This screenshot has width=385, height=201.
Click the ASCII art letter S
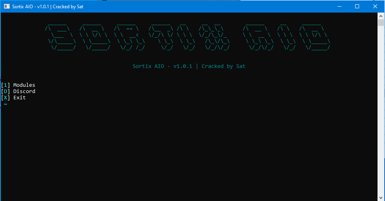60,37
